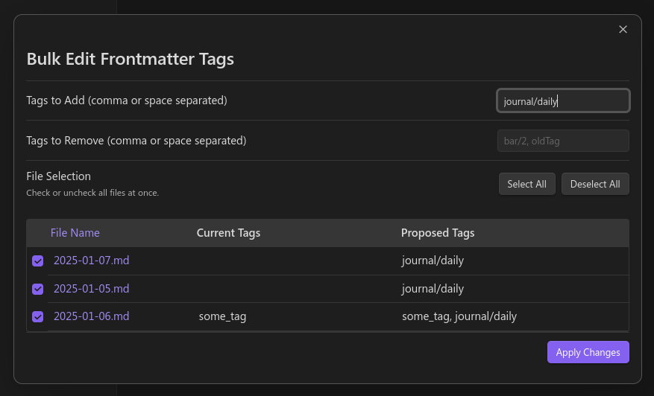This screenshot has width=654, height=396.
Task: Click the File Selection setting label
Action: click(59, 176)
